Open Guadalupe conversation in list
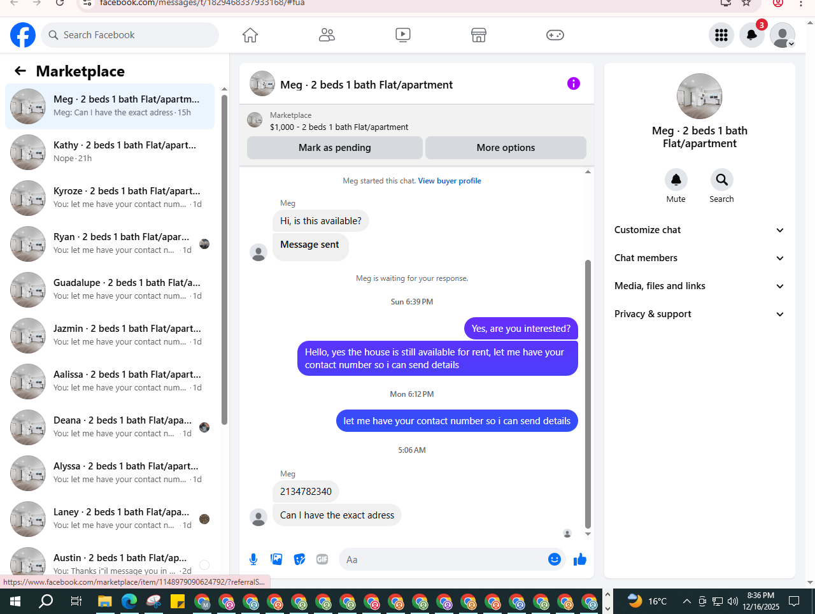Screen dimensions: 815x614 (x=110, y=290)
